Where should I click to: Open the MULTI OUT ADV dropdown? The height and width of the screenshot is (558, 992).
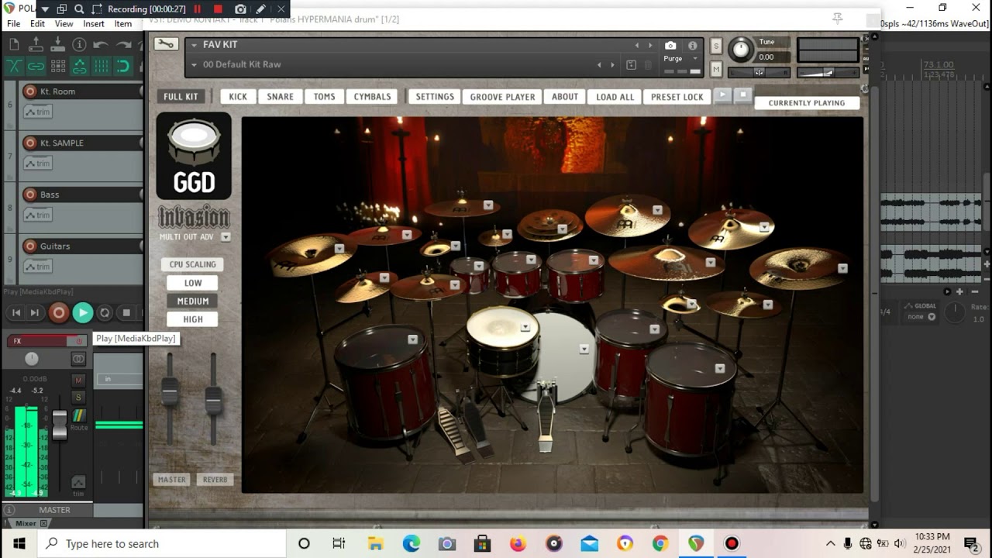click(x=226, y=237)
